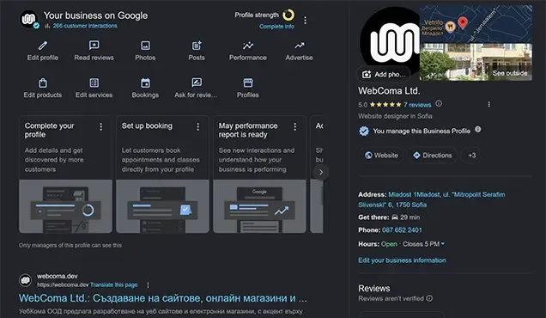Open the 7 reviews link
Viewport: 546px width, 318px height.
[x=417, y=105]
